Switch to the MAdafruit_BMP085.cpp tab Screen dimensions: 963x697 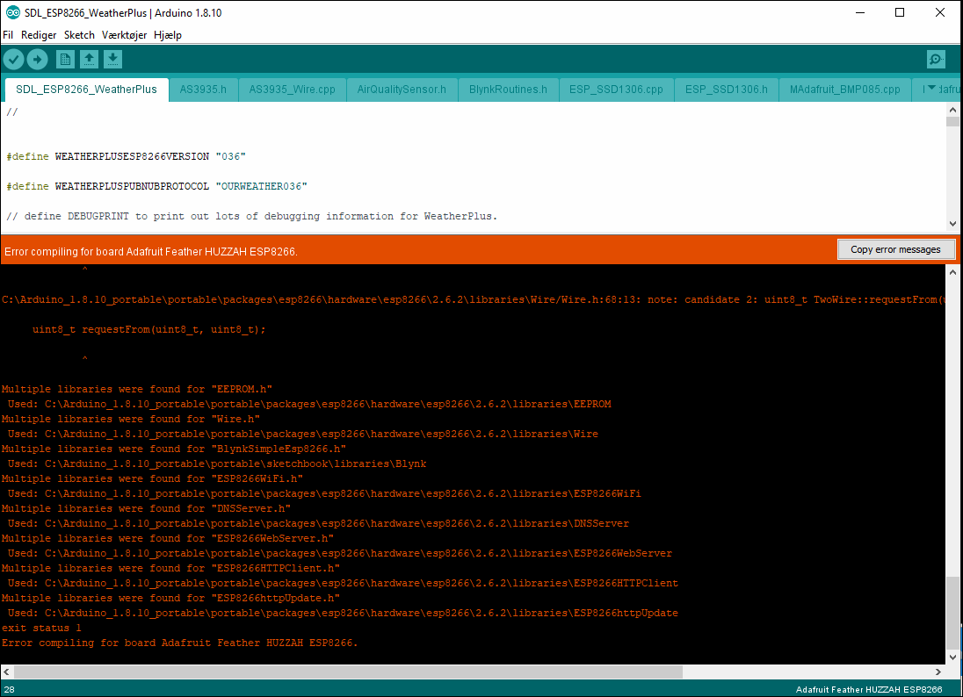845,90
